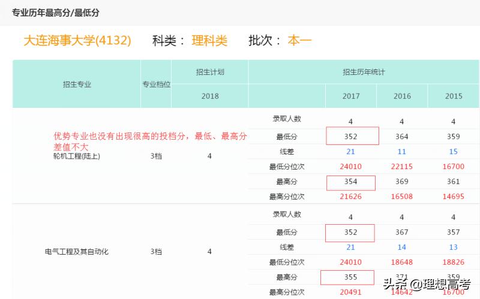Screen dimensions: 480x299
Task: Click 2018 plan count 4 for 电气工程及其自动化
Action: point(209,252)
